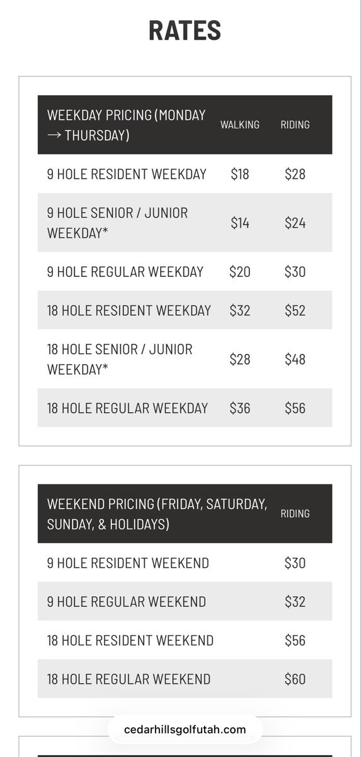Image resolution: width=361 pixels, height=757 pixels.
Task: Select the $36 18-hole regular walking price
Action: 239,408
